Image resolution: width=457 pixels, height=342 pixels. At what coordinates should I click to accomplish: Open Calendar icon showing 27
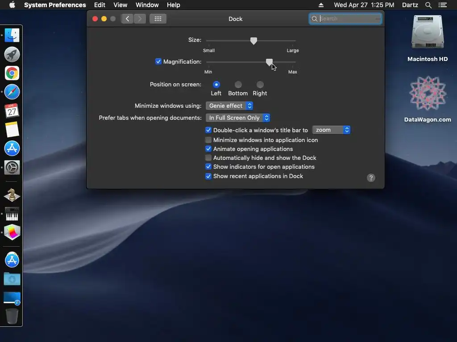(12, 111)
